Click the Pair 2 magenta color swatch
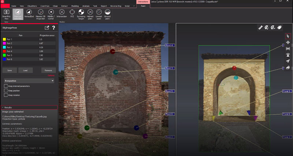Image resolution: width=293 pixels, height=156 pixels. tap(4, 43)
